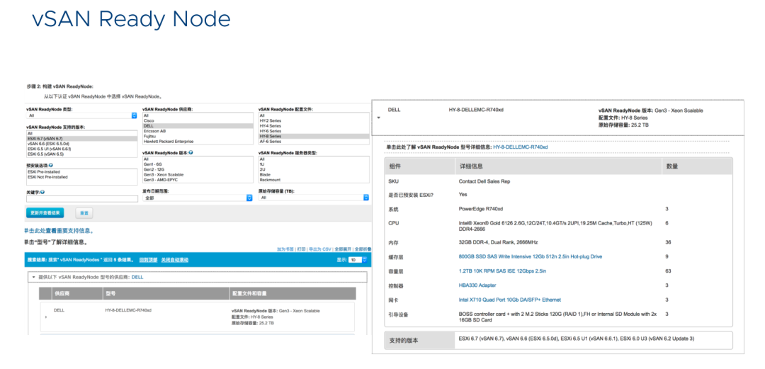Click Contact Dell Sales Rep SKU value
The width and height of the screenshot is (765, 369).
tap(484, 181)
